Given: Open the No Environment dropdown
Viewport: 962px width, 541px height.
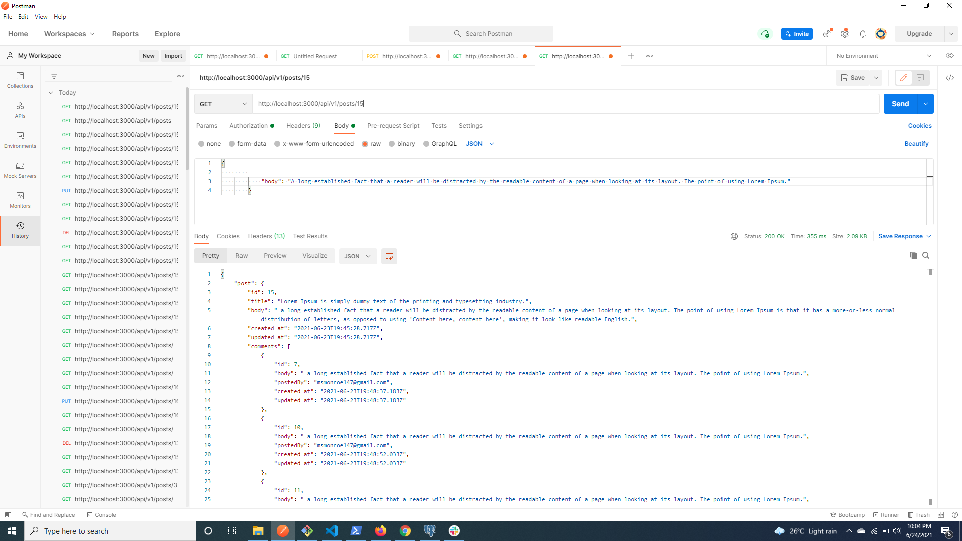Looking at the screenshot, I should (x=883, y=56).
